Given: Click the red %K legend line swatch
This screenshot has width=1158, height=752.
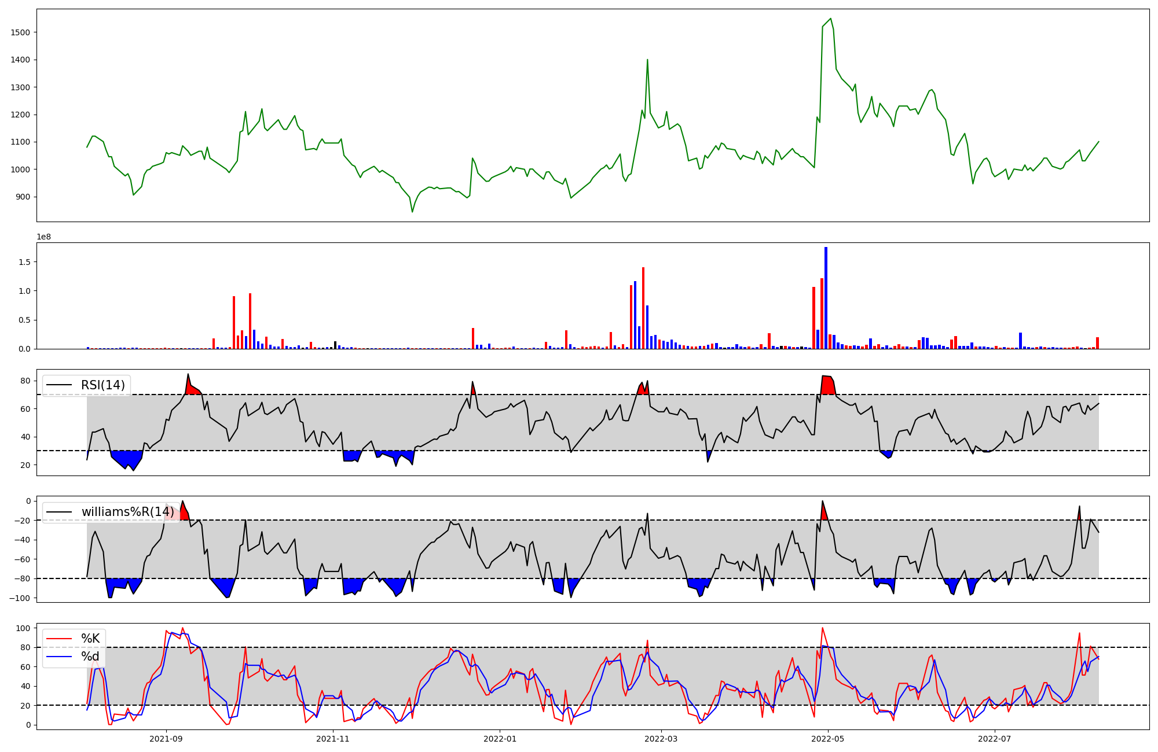Looking at the screenshot, I should [x=59, y=639].
